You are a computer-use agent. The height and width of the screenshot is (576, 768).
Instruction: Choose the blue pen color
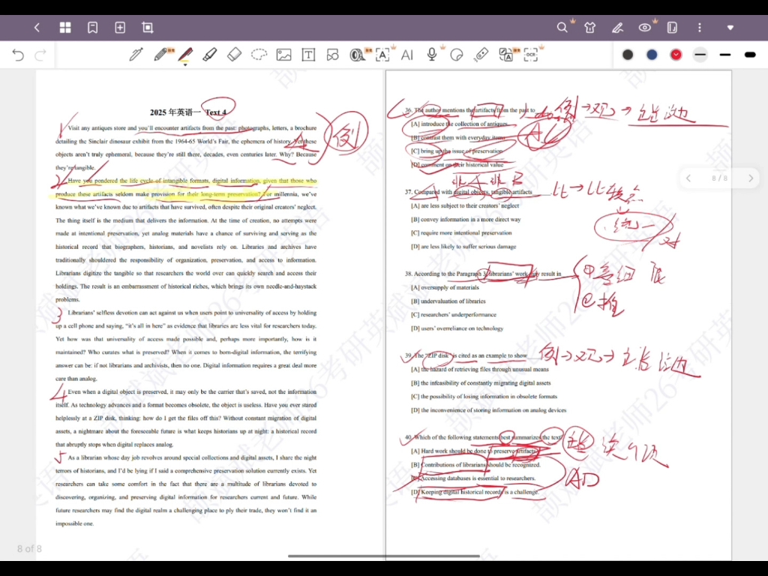pos(652,55)
